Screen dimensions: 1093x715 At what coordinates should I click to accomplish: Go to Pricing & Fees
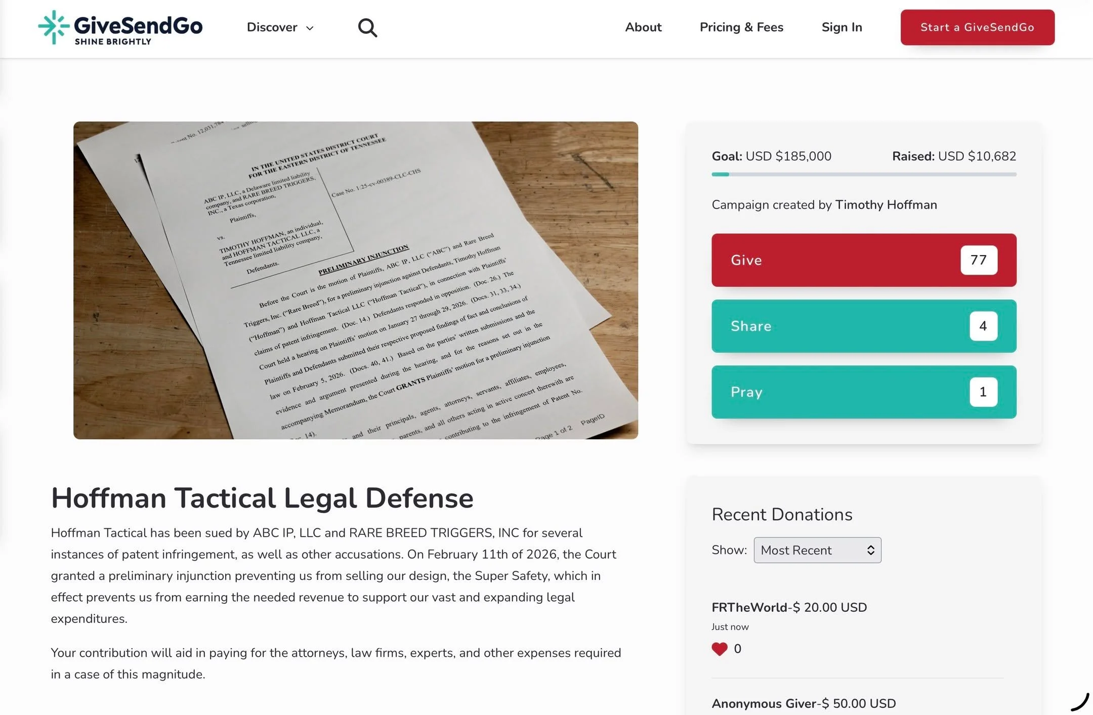pos(741,27)
